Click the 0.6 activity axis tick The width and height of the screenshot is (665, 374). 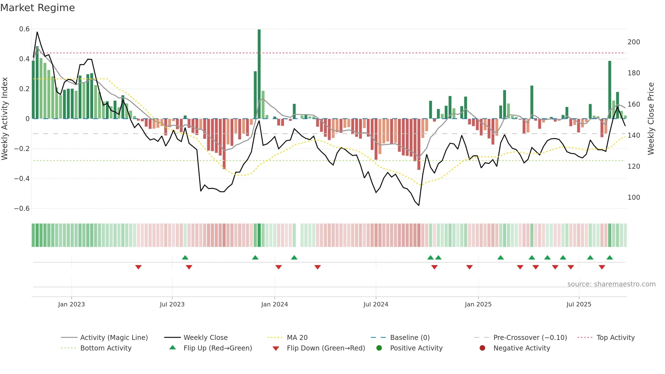pyautogui.click(x=24, y=29)
